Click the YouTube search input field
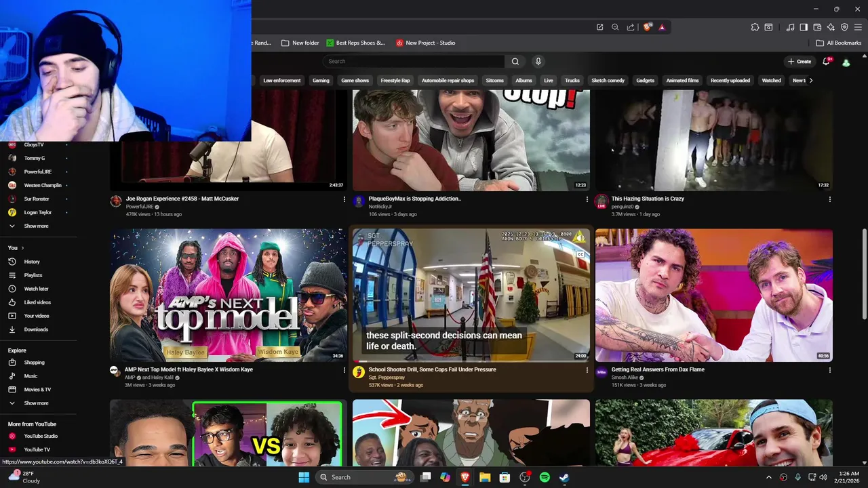 tap(415, 62)
